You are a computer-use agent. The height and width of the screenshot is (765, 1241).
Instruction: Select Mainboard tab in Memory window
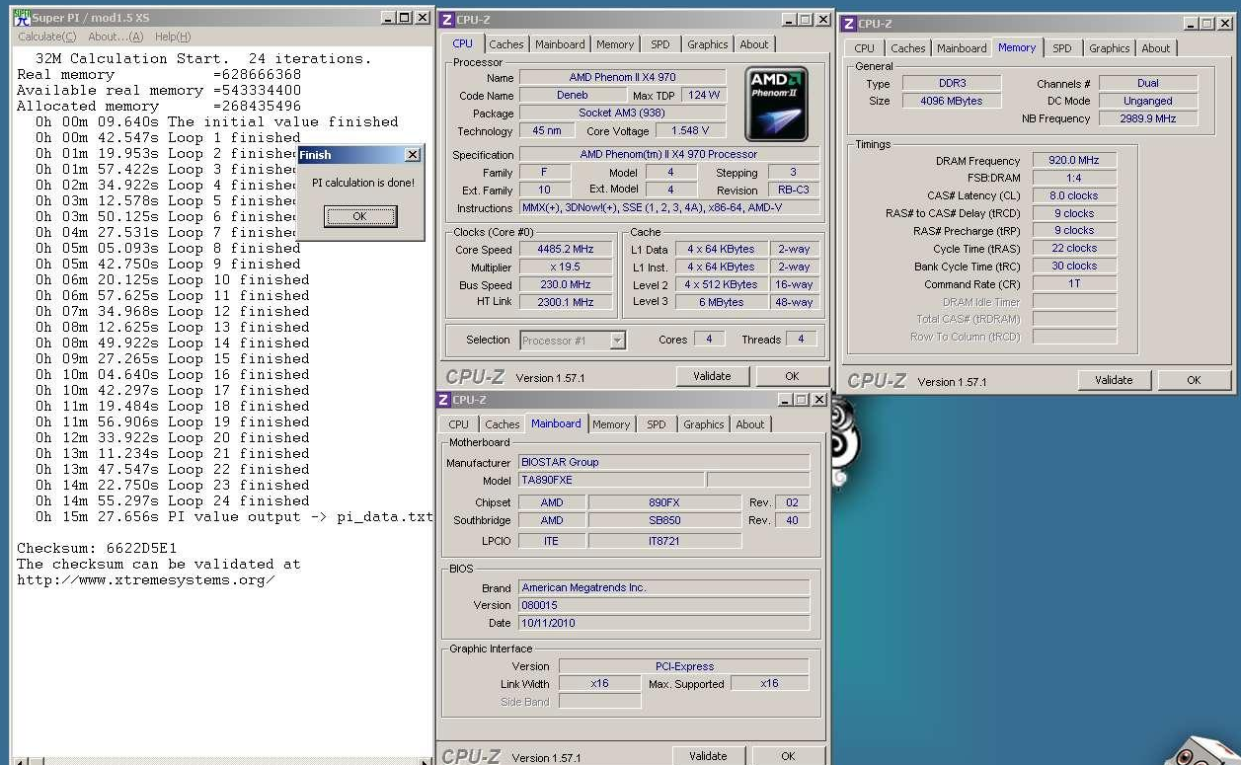pyautogui.click(x=962, y=48)
